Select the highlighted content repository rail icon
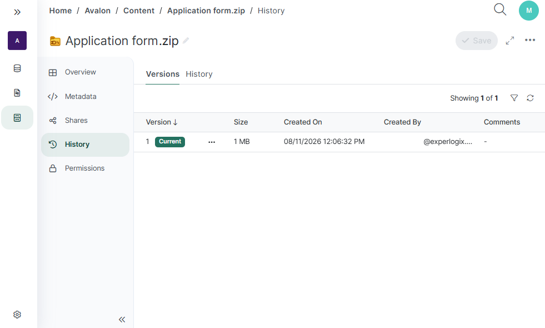Image resolution: width=545 pixels, height=328 pixels. coord(17,117)
